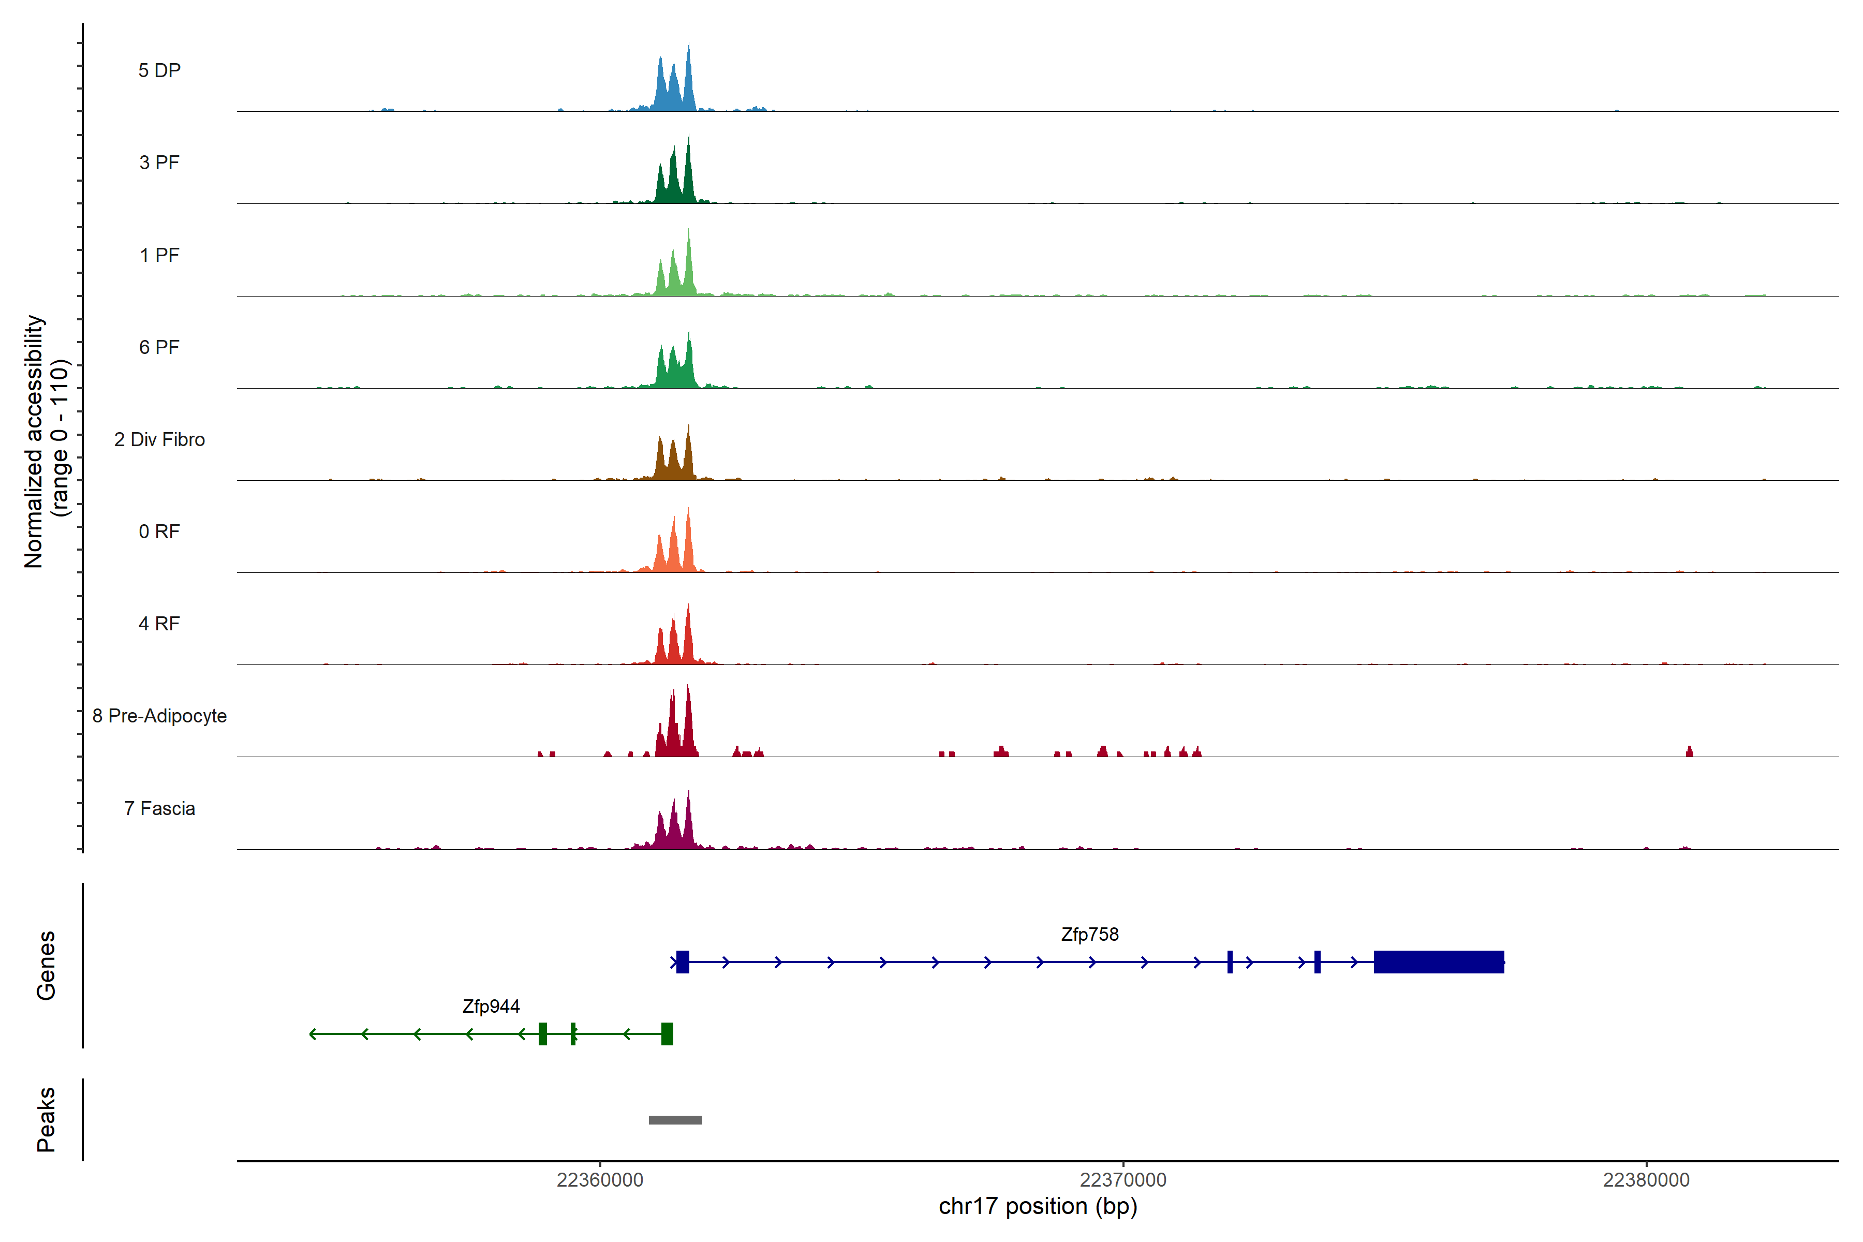Click the 5 DP track label
Viewport: 1863px width, 1242px height.
coord(159,70)
